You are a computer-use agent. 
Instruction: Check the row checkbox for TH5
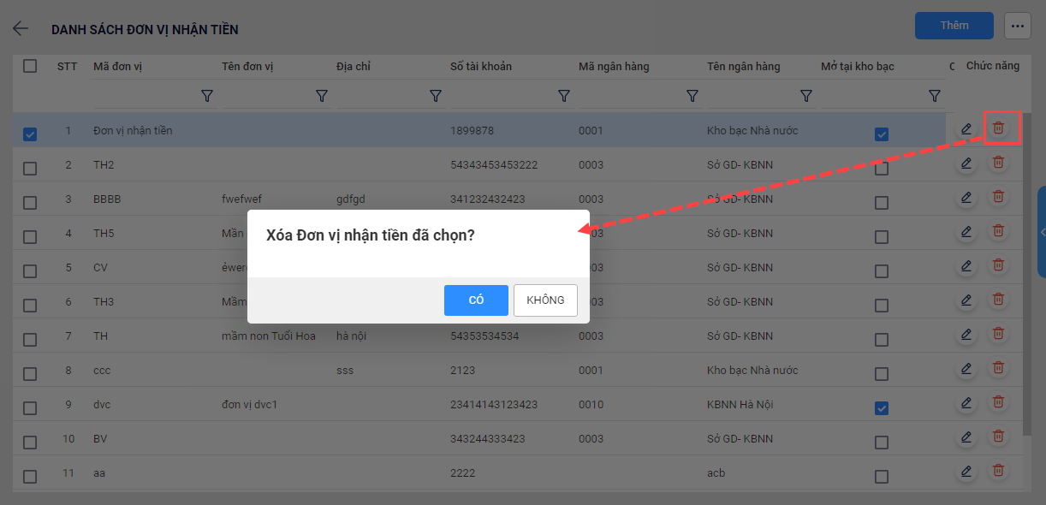pyautogui.click(x=30, y=237)
